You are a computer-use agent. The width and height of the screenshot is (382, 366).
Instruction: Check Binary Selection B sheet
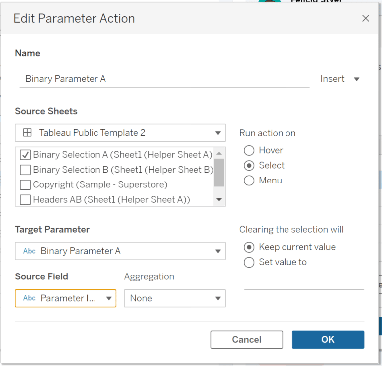(x=25, y=170)
